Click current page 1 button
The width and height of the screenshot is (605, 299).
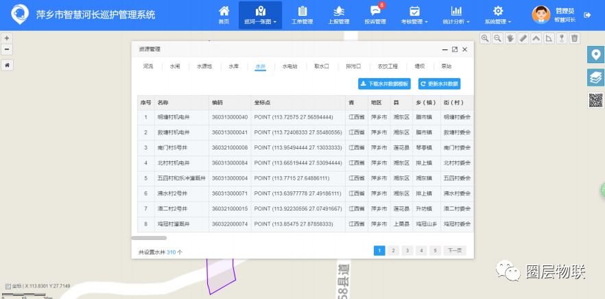pos(379,251)
